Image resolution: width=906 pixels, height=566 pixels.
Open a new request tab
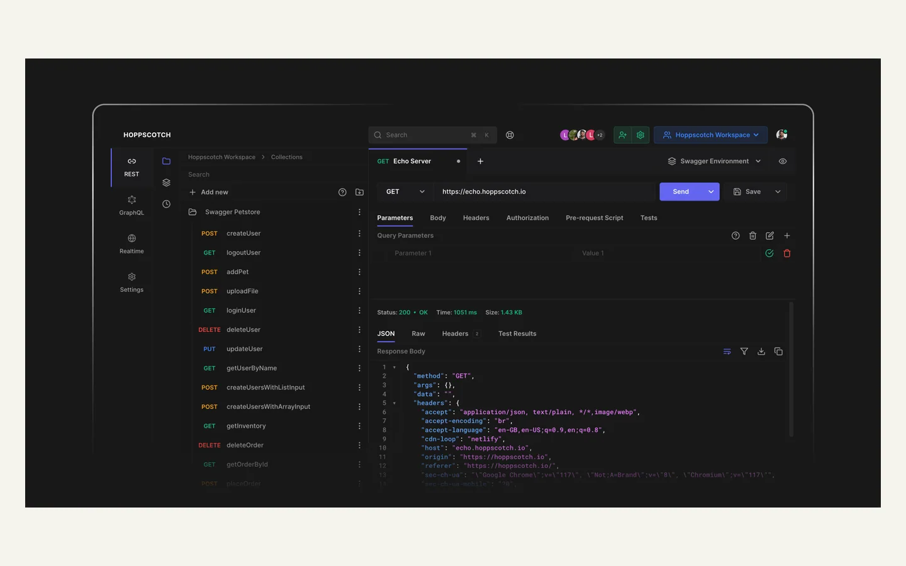480,162
